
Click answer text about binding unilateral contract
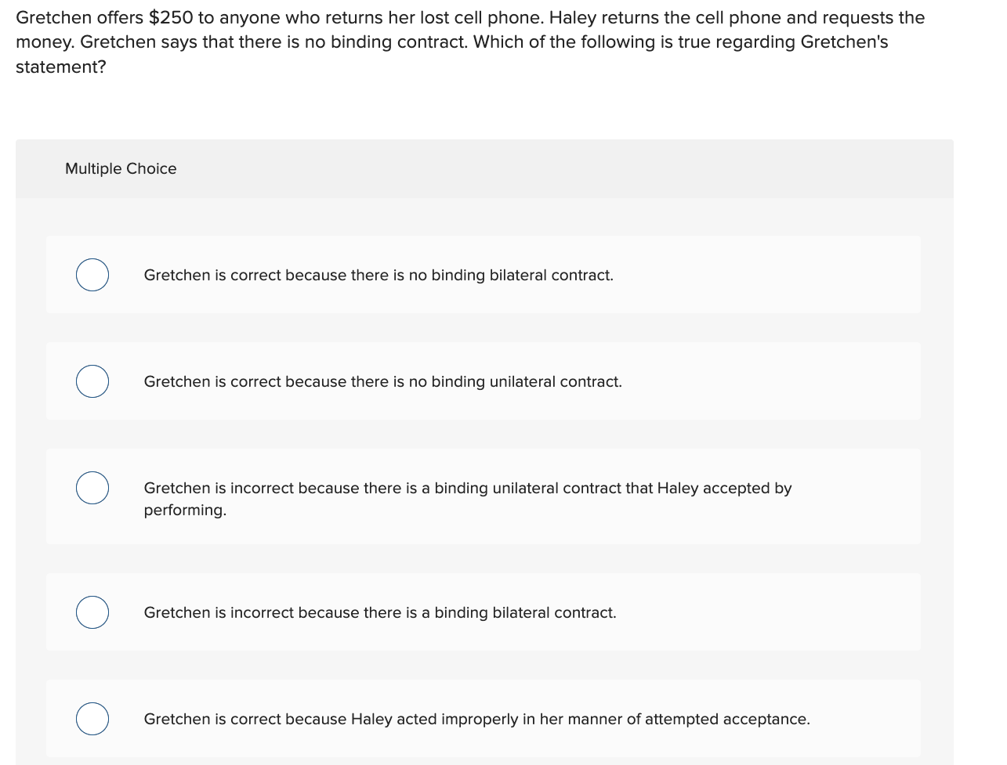click(x=468, y=499)
